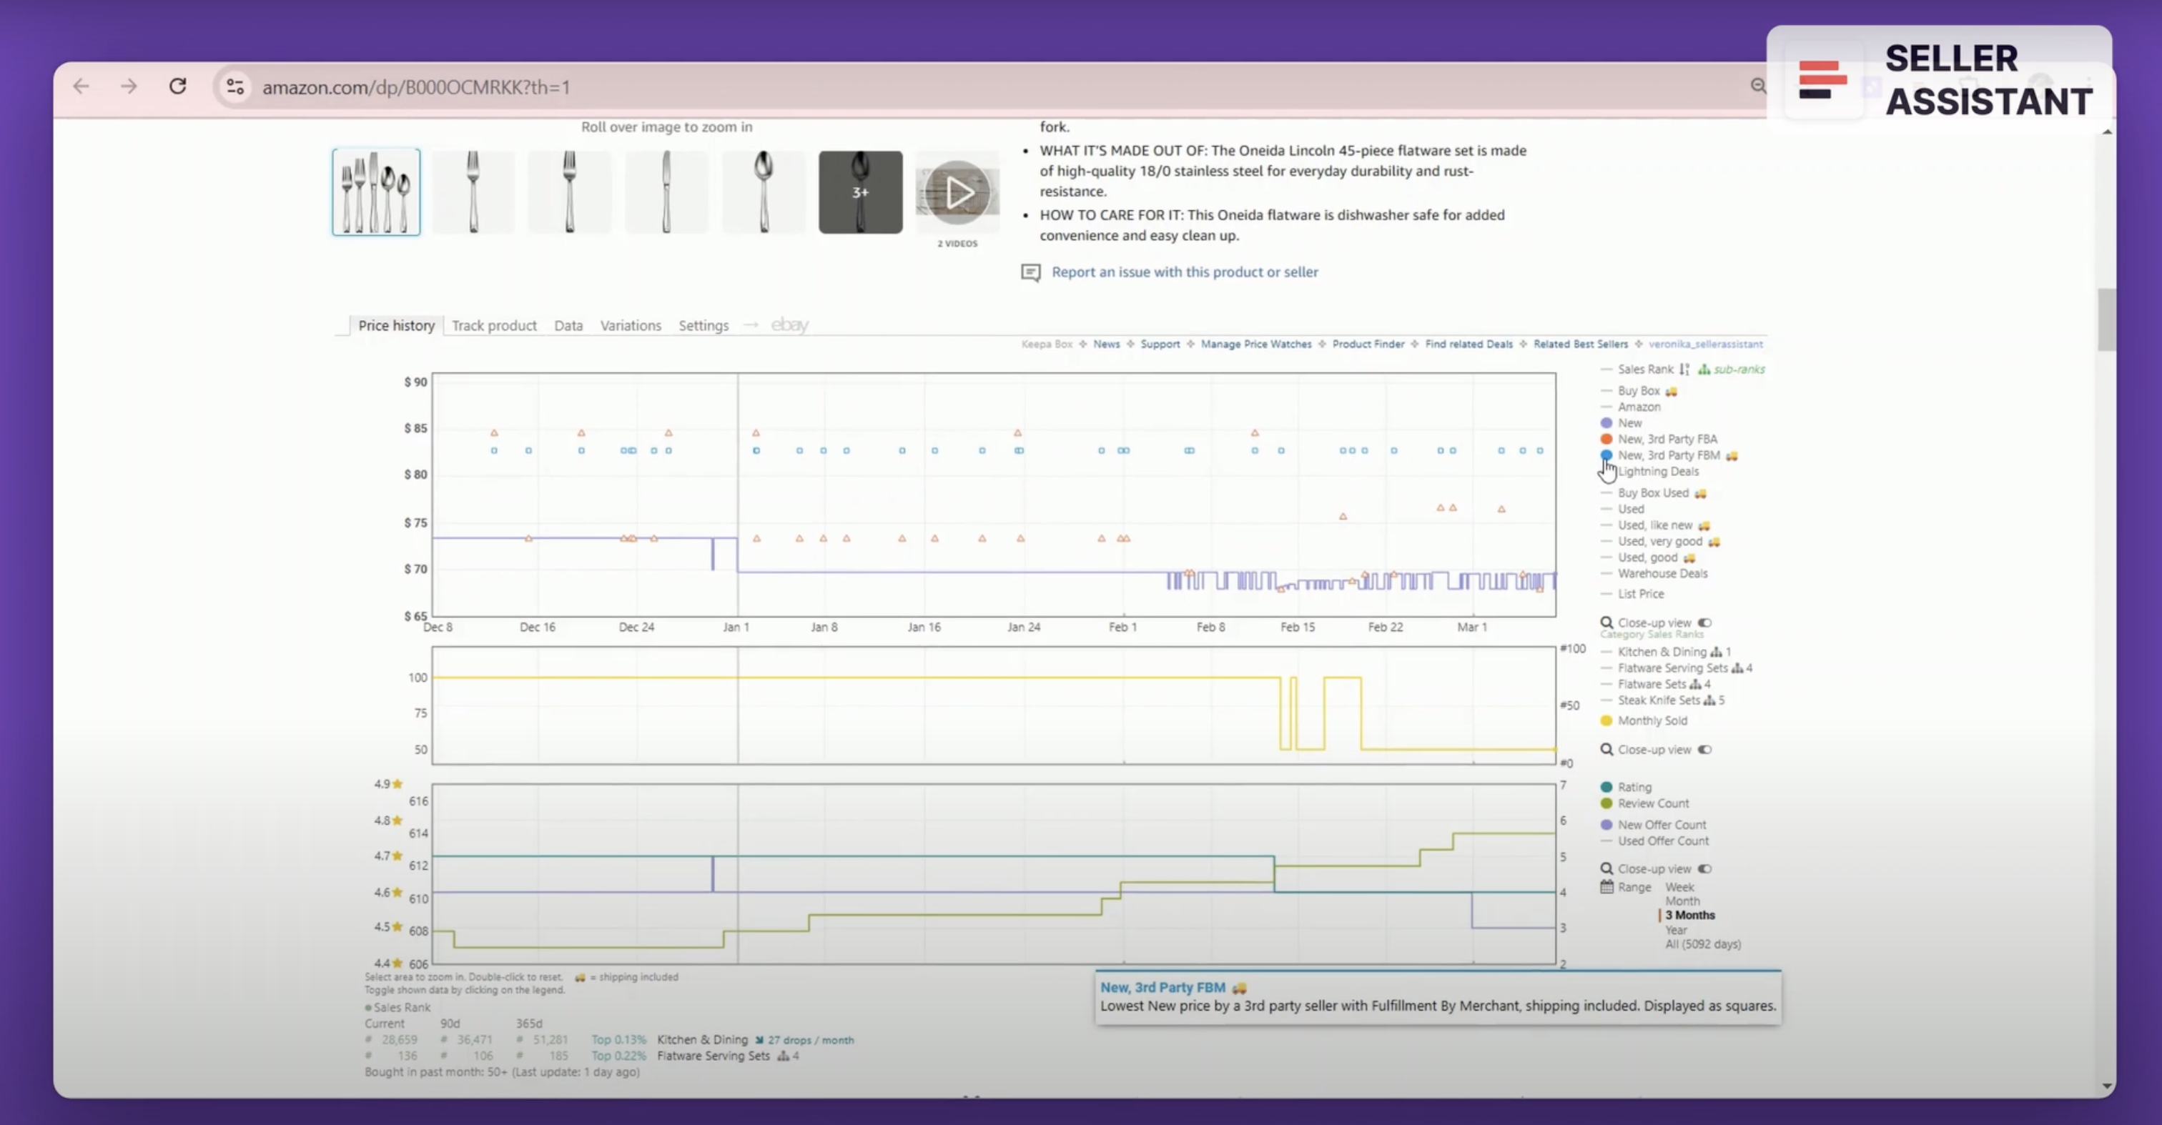Click Report an issue with this product
The height and width of the screenshot is (1125, 2162).
(x=1184, y=272)
